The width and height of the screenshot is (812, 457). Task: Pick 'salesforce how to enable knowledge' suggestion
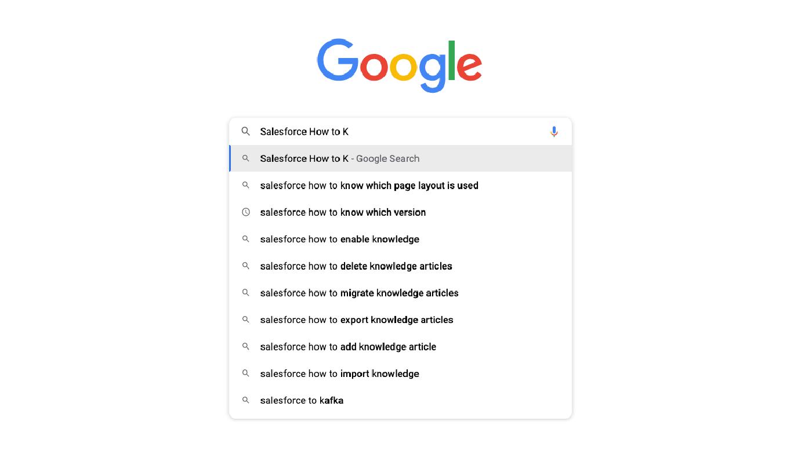tap(339, 239)
